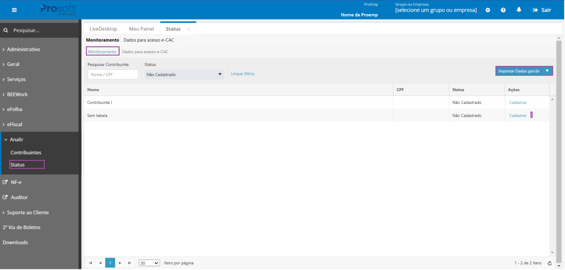Sort by the Status column header
This screenshot has height=270, width=565.
click(x=477, y=90)
